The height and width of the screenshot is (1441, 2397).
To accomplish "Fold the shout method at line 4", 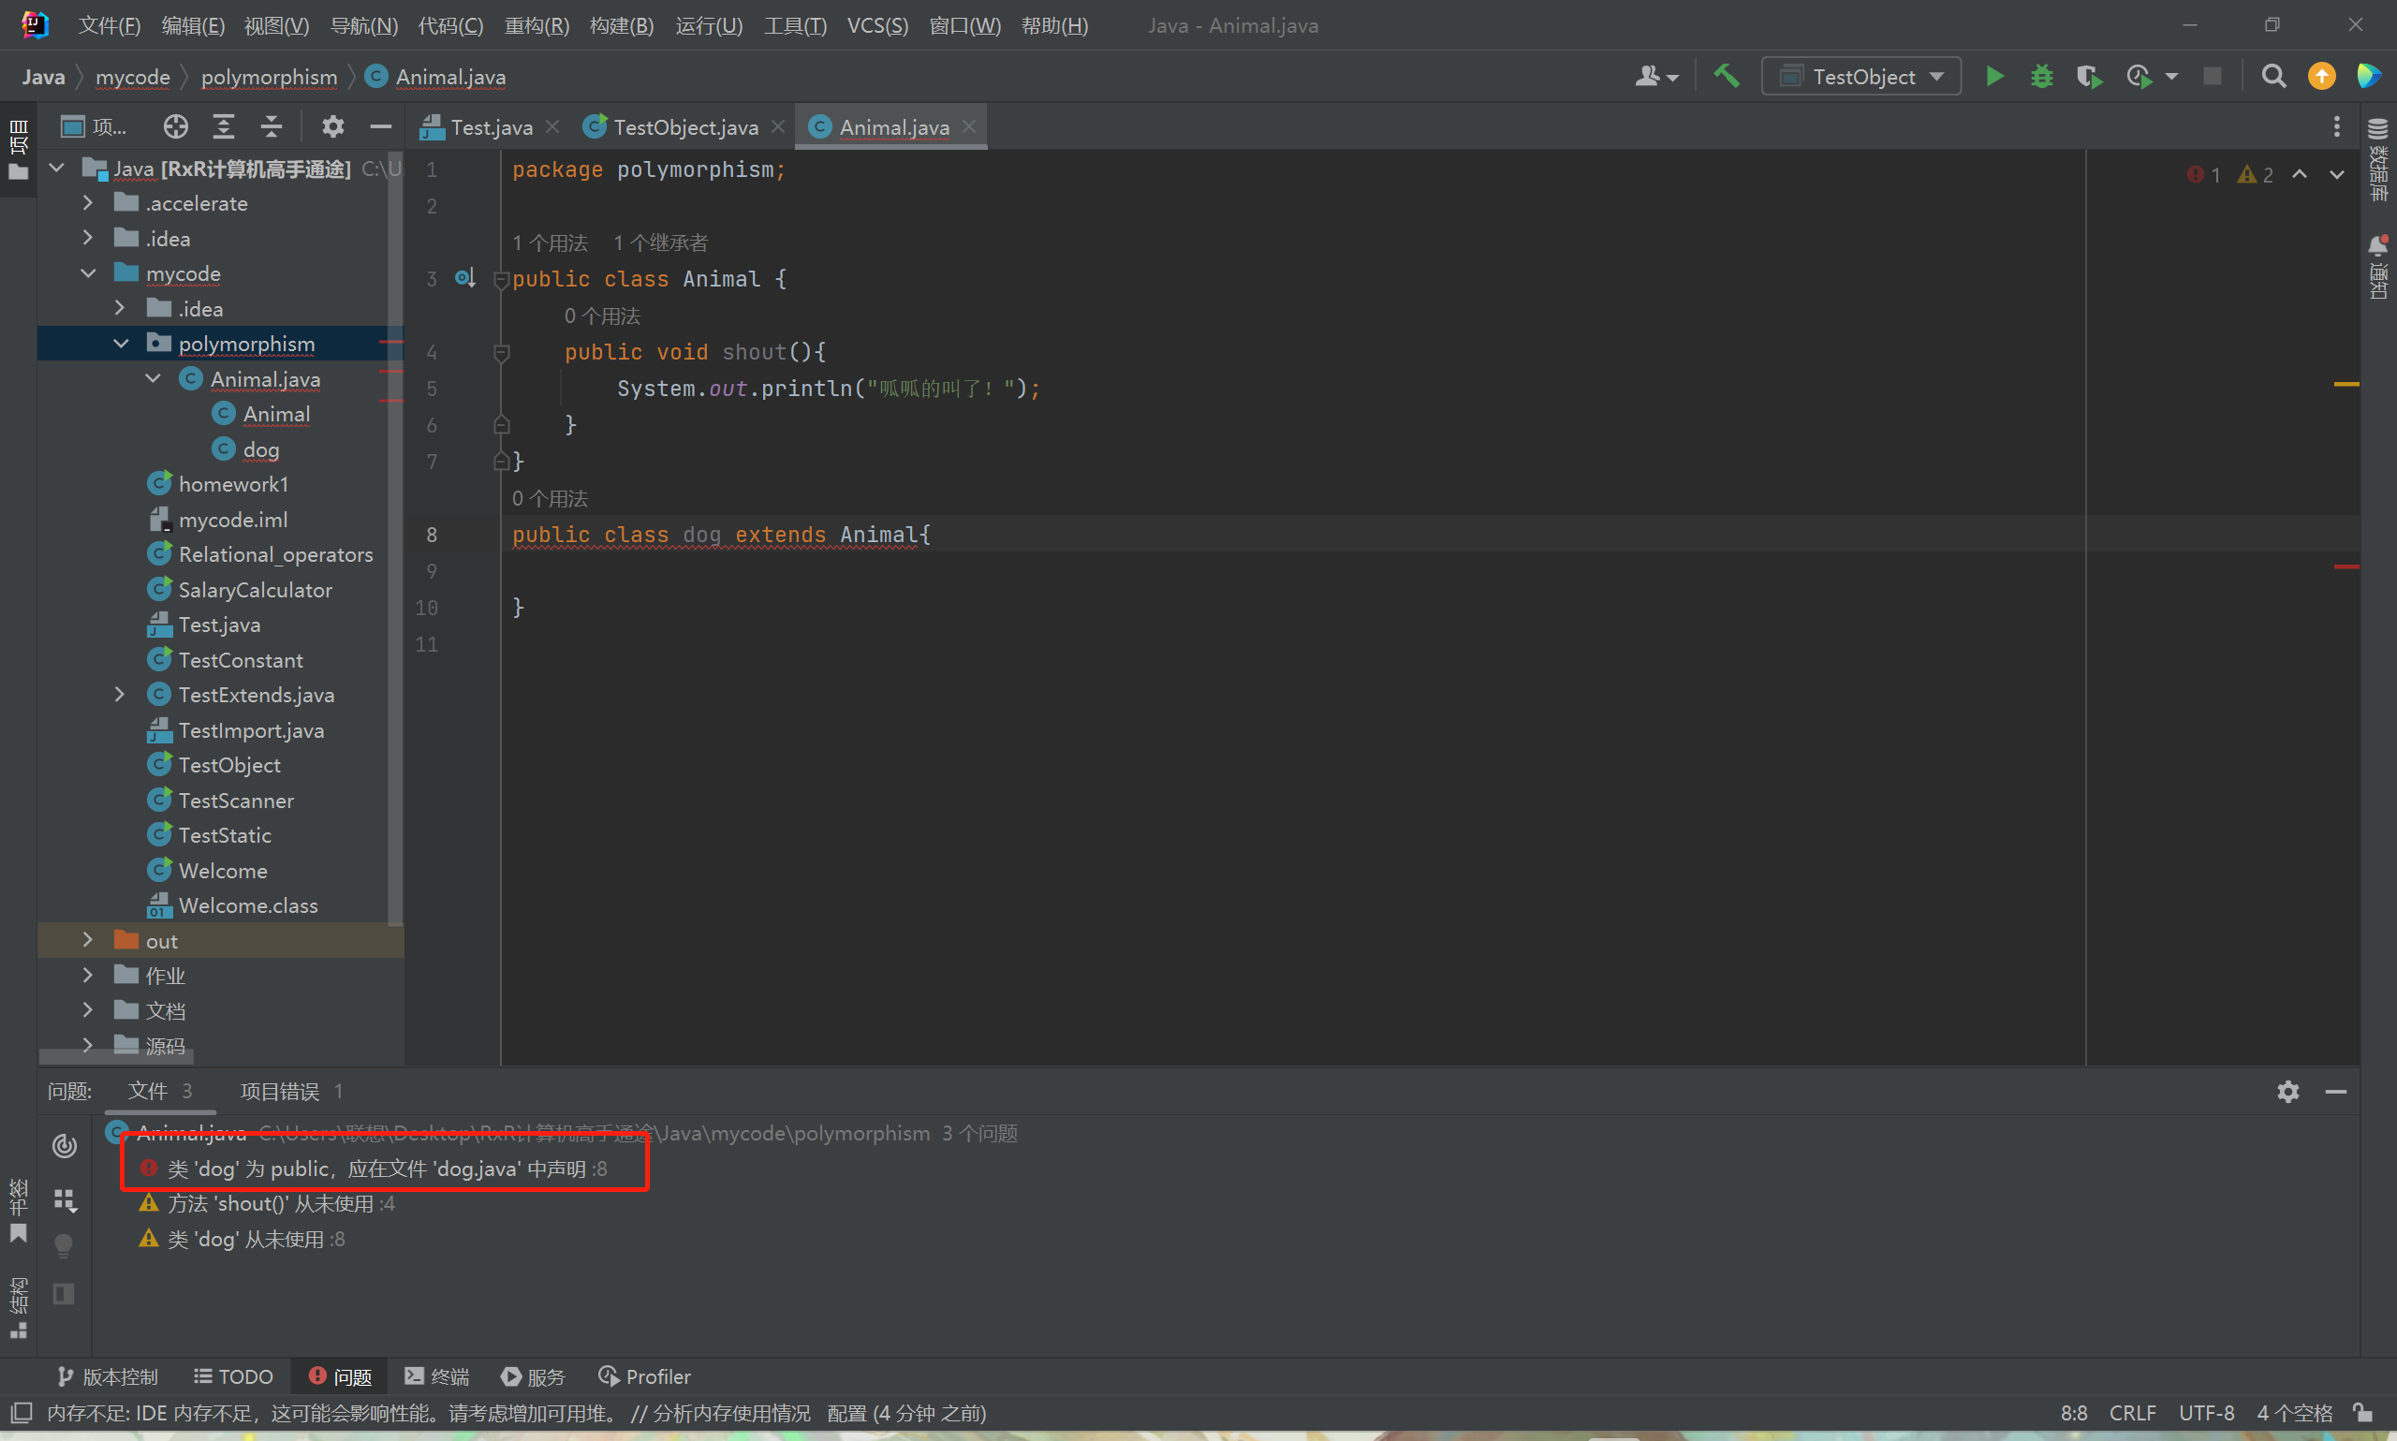I will [x=501, y=353].
